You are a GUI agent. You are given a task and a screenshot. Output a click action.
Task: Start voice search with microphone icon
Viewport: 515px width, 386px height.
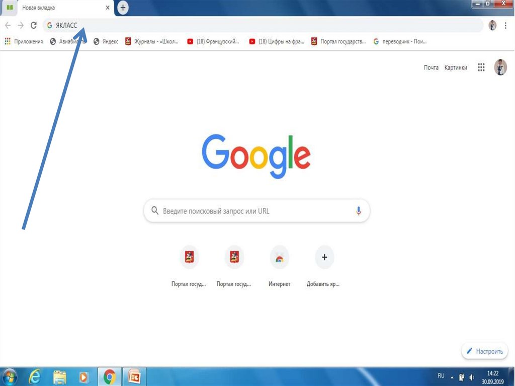pos(359,211)
